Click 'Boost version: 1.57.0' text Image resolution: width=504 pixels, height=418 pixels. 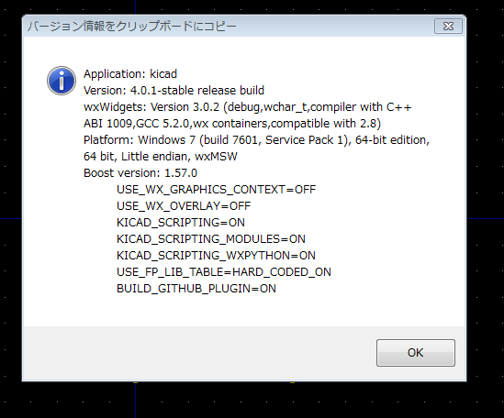pos(140,173)
